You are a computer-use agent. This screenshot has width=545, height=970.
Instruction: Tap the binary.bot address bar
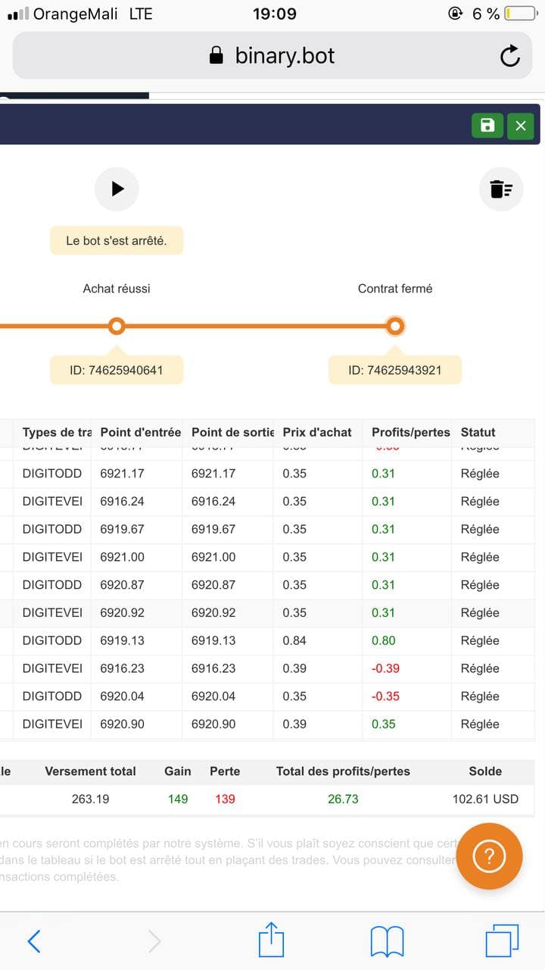point(272,56)
